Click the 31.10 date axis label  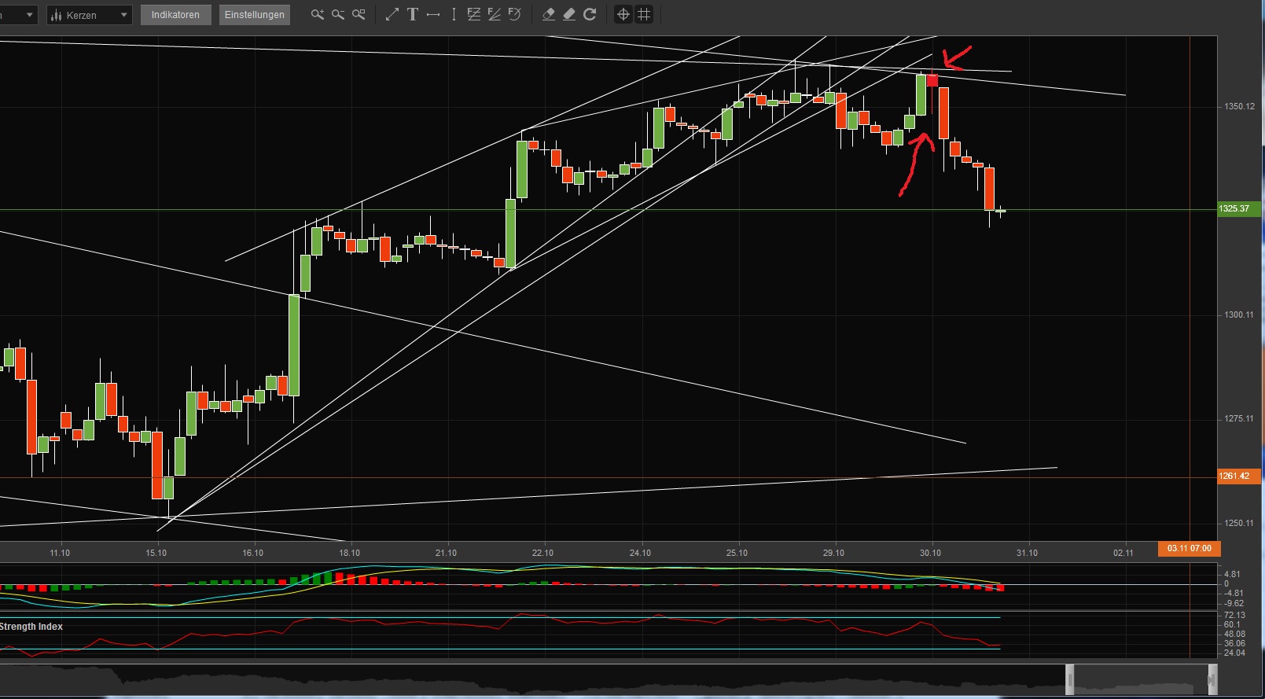(1028, 553)
